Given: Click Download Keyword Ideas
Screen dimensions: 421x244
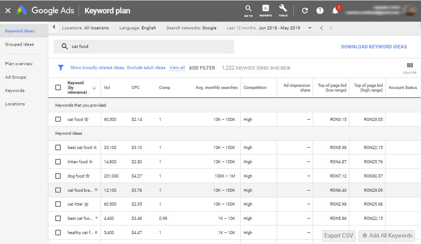Looking at the screenshot, I should (374, 47).
